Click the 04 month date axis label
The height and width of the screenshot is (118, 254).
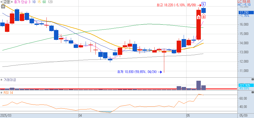click(80, 116)
